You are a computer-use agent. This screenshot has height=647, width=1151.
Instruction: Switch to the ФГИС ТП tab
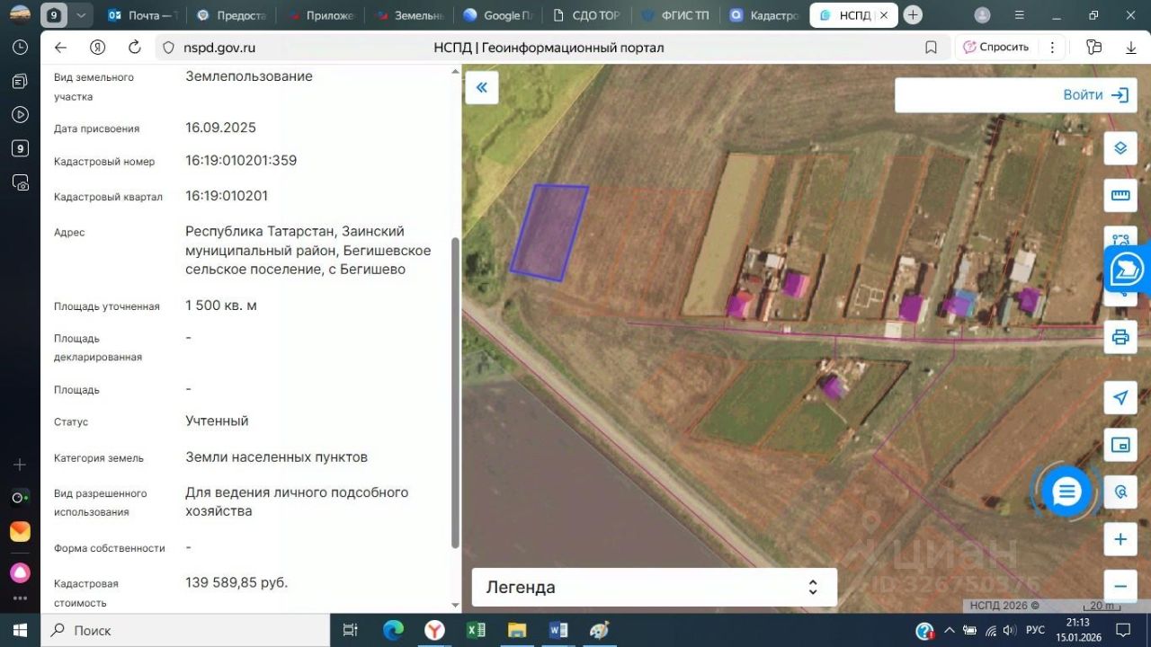(676, 15)
